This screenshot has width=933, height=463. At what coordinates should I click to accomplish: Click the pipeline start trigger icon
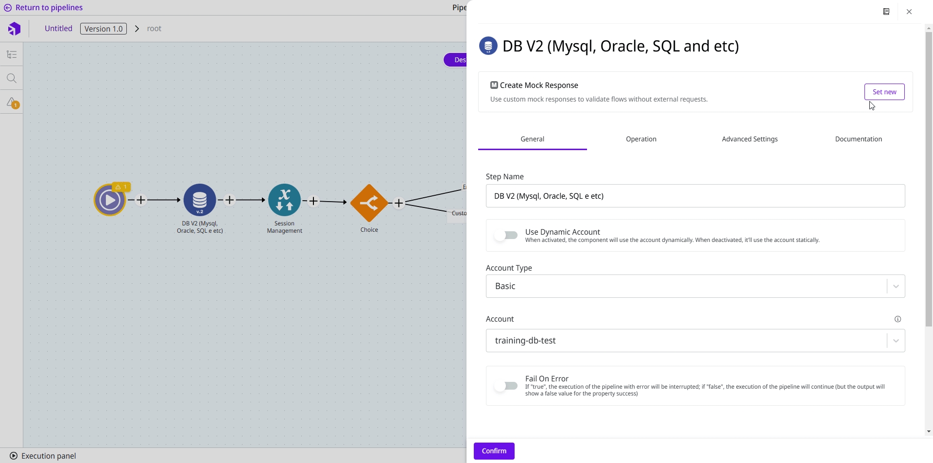point(110,200)
